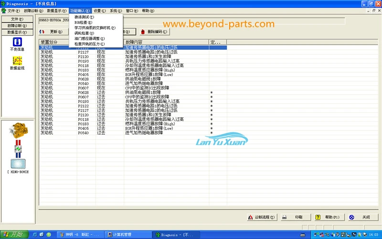Click the 定... column header
The height and width of the screenshot is (239, 382).
click(x=218, y=42)
